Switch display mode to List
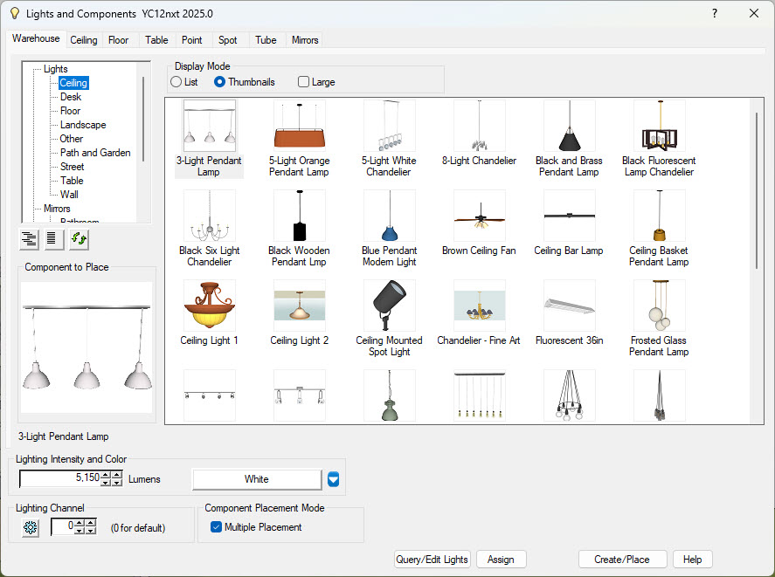Viewport: 775px width, 577px height. (x=176, y=82)
